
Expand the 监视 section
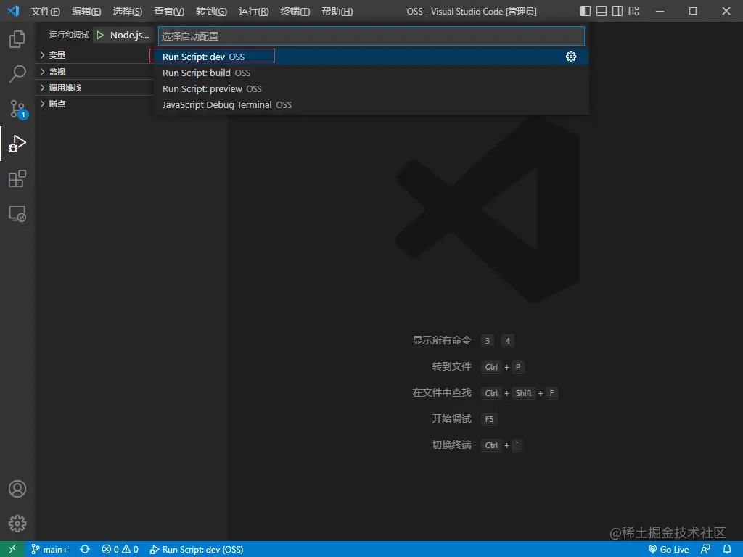(x=95, y=72)
